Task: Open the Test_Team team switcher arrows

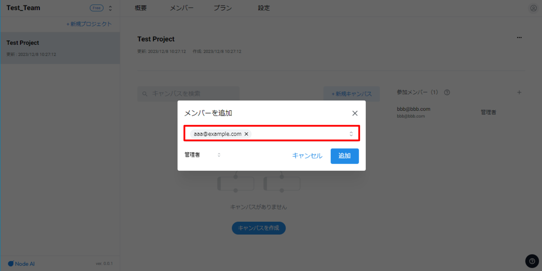Action: (x=110, y=8)
